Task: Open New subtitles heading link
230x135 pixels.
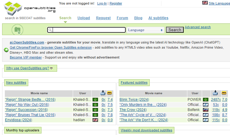Action: tap(16, 82)
